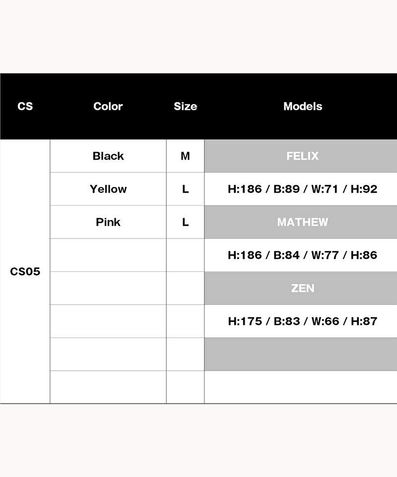The width and height of the screenshot is (397, 477).
Task: Click measurements H:175 / B:83 / W:66 / H:87
Action: (302, 321)
